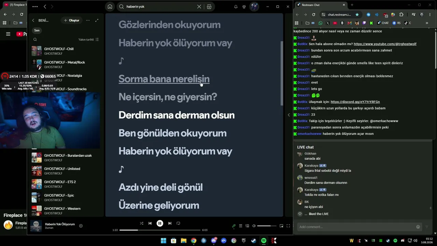
Task: Open Spotify Browse icon beside the search bar
Action: point(209,6)
